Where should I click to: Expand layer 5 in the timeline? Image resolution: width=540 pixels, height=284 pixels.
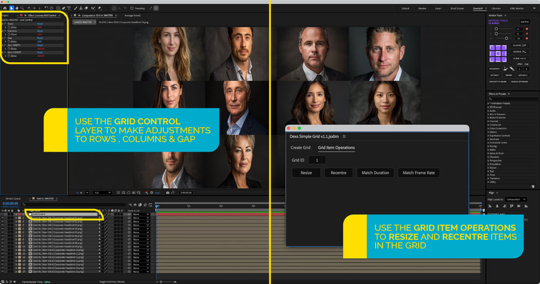pyautogui.click(x=16, y=229)
